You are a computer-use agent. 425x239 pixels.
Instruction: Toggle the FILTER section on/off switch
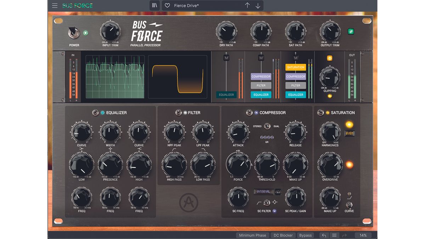(x=178, y=113)
